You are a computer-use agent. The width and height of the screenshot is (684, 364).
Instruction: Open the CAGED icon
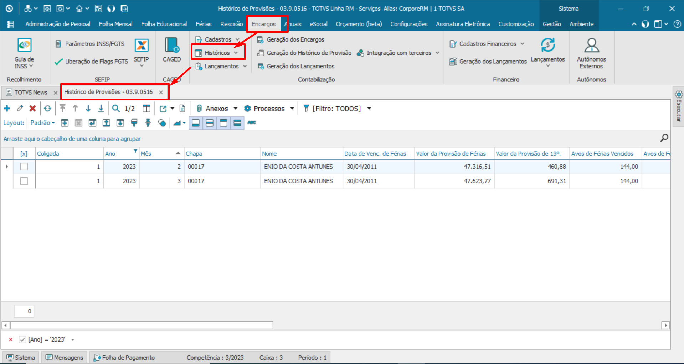click(172, 45)
